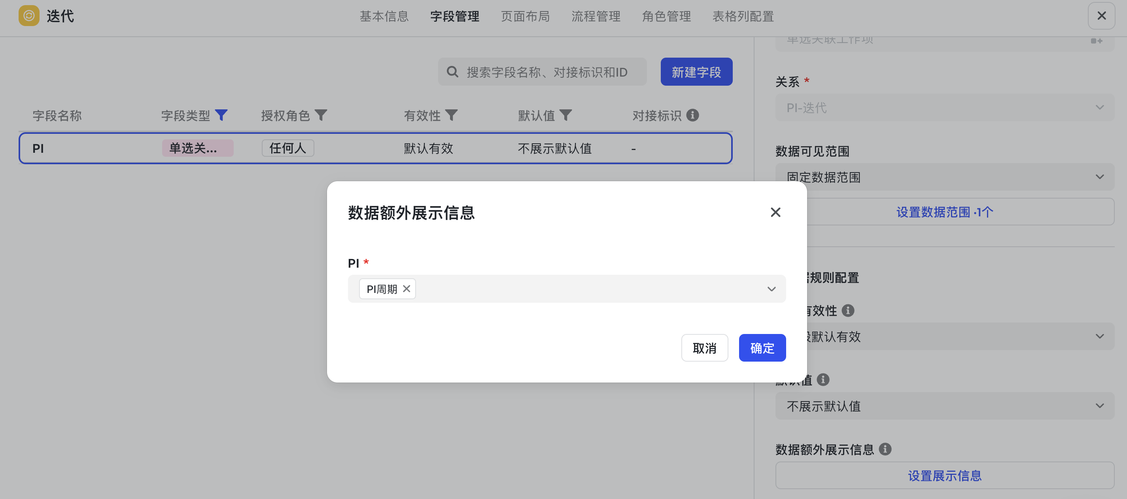Click inside the PI multi-select field

pos(567,289)
